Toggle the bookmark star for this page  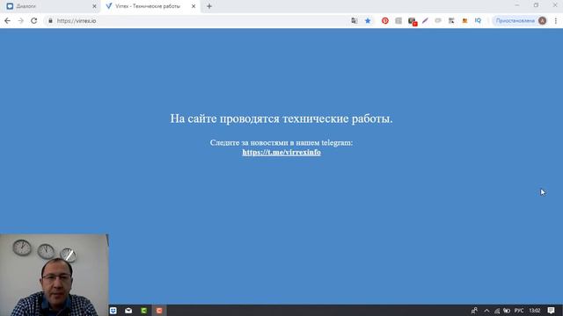tap(368, 21)
